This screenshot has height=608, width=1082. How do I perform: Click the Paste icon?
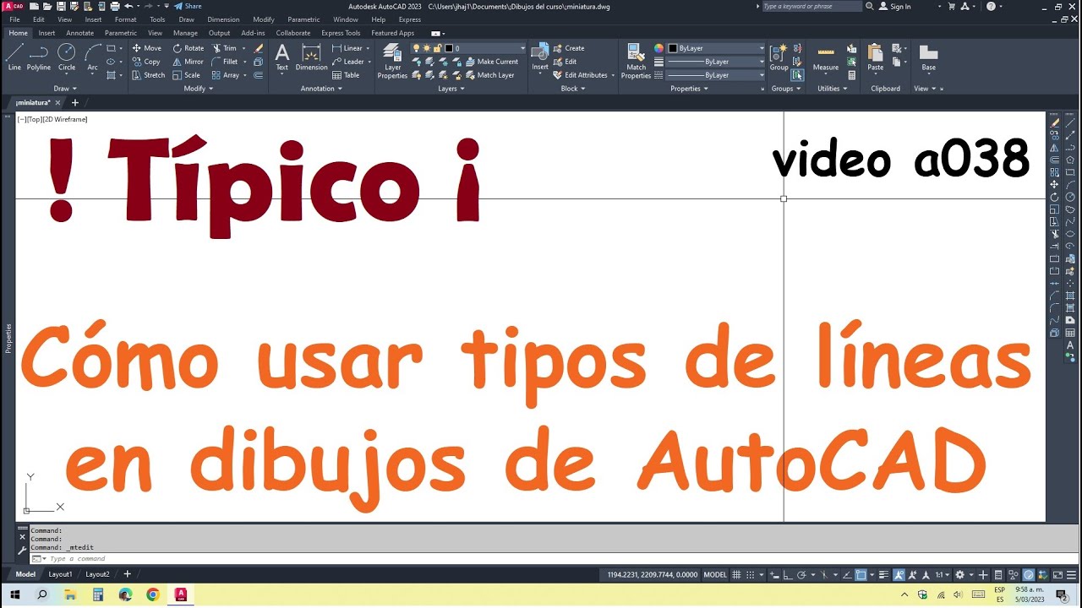[x=876, y=57]
